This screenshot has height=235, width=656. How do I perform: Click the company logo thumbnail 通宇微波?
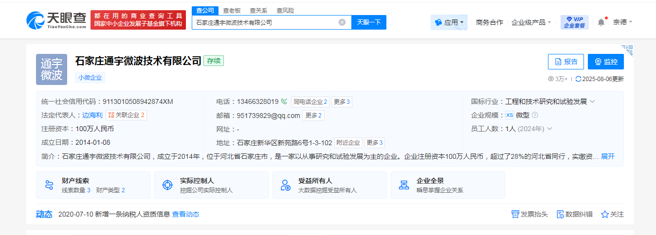[x=52, y=69]
